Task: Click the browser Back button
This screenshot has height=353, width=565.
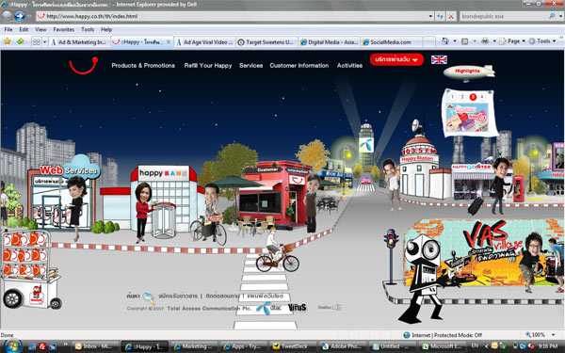Action: (7, 16)
